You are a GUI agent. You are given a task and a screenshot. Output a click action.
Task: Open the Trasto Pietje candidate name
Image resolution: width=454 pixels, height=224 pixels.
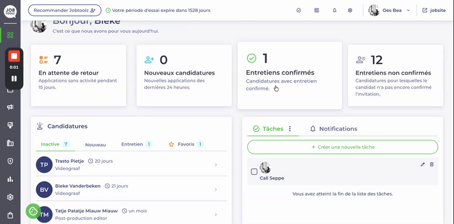coord(69,161)
